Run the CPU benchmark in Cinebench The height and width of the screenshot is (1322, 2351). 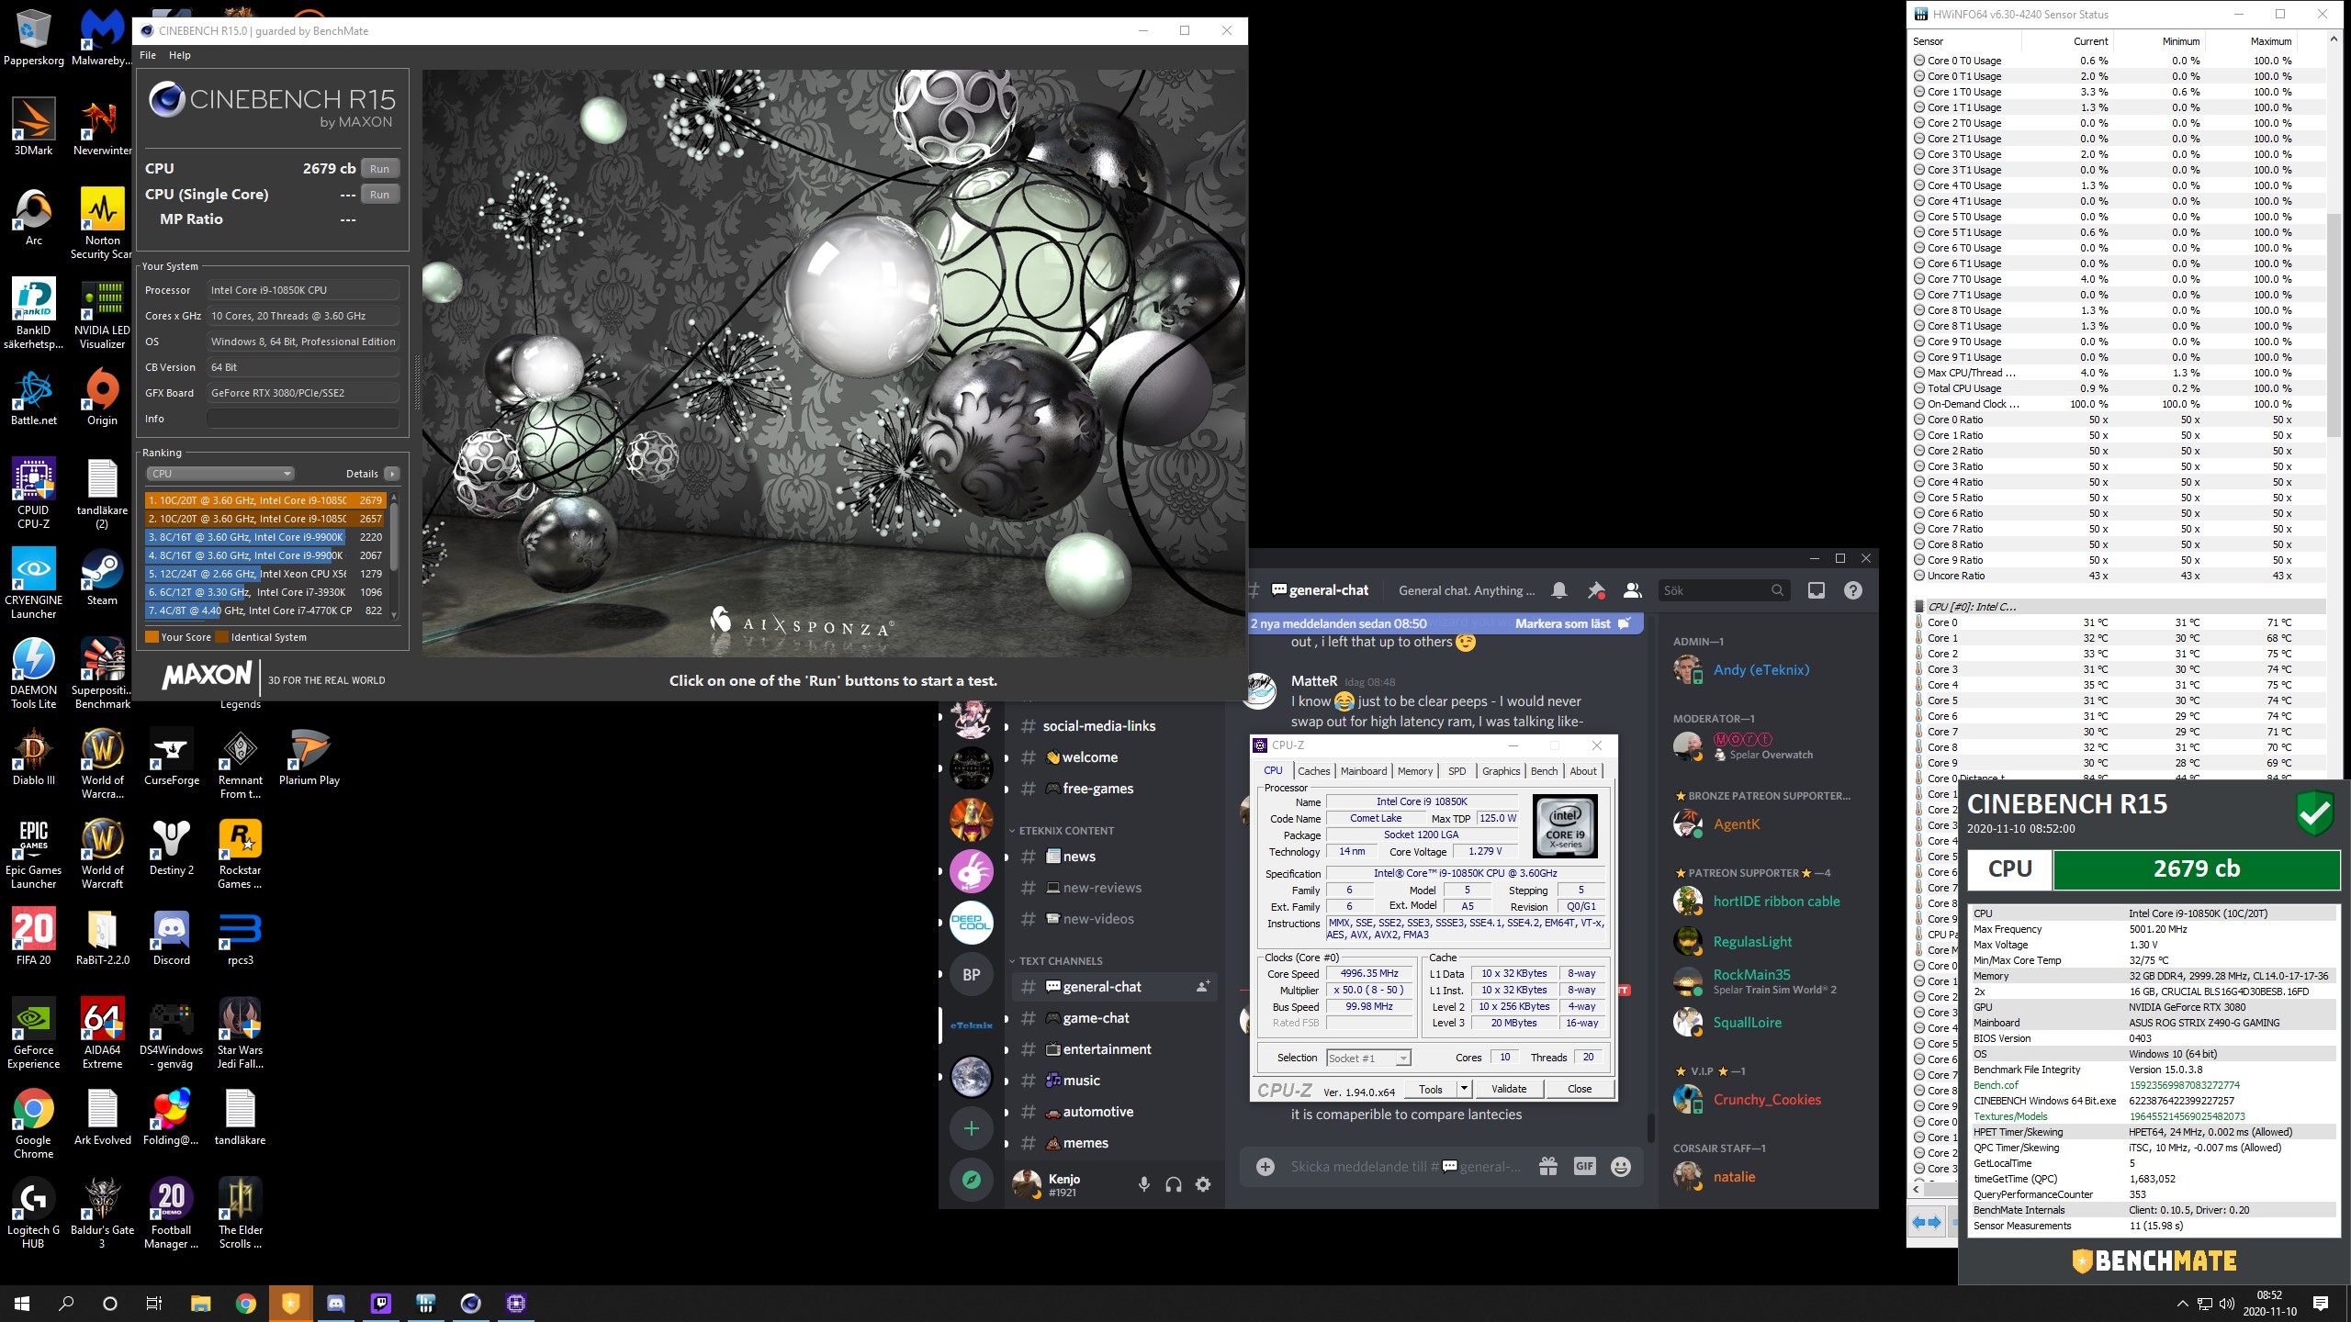point(380,169)
